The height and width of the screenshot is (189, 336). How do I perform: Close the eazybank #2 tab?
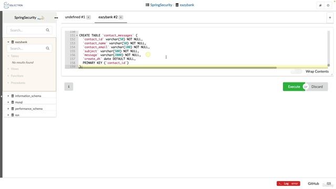121,17
